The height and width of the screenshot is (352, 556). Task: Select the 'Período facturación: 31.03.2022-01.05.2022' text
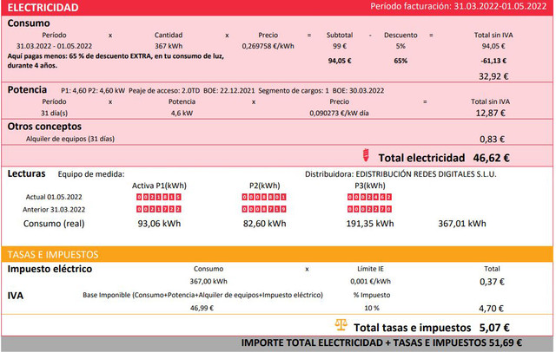coord(458,6)
